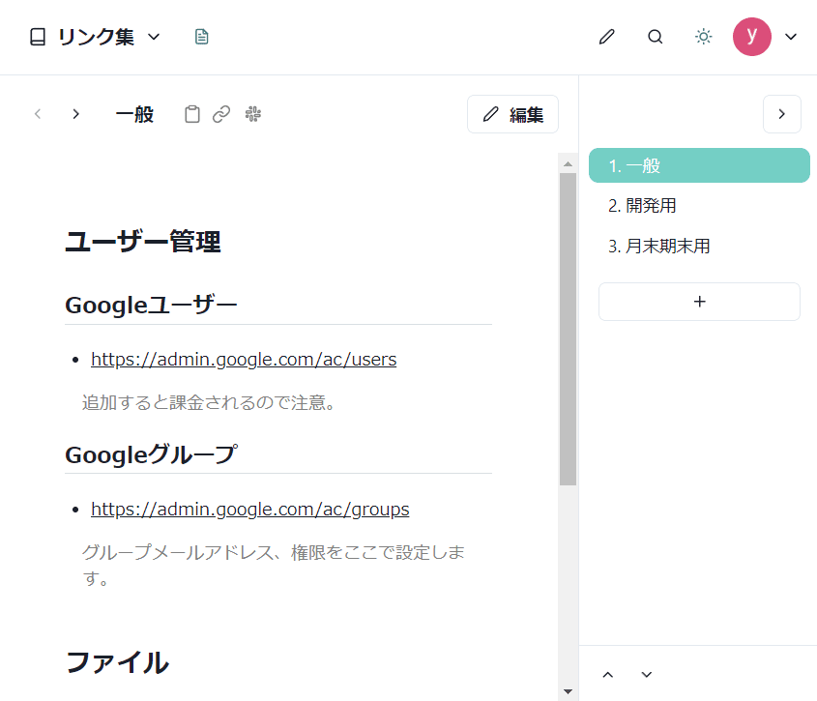Viewport: 817px width, 701px height.
Task: Open the admin.google.com/ac/groups link
Action: point(249,510)
